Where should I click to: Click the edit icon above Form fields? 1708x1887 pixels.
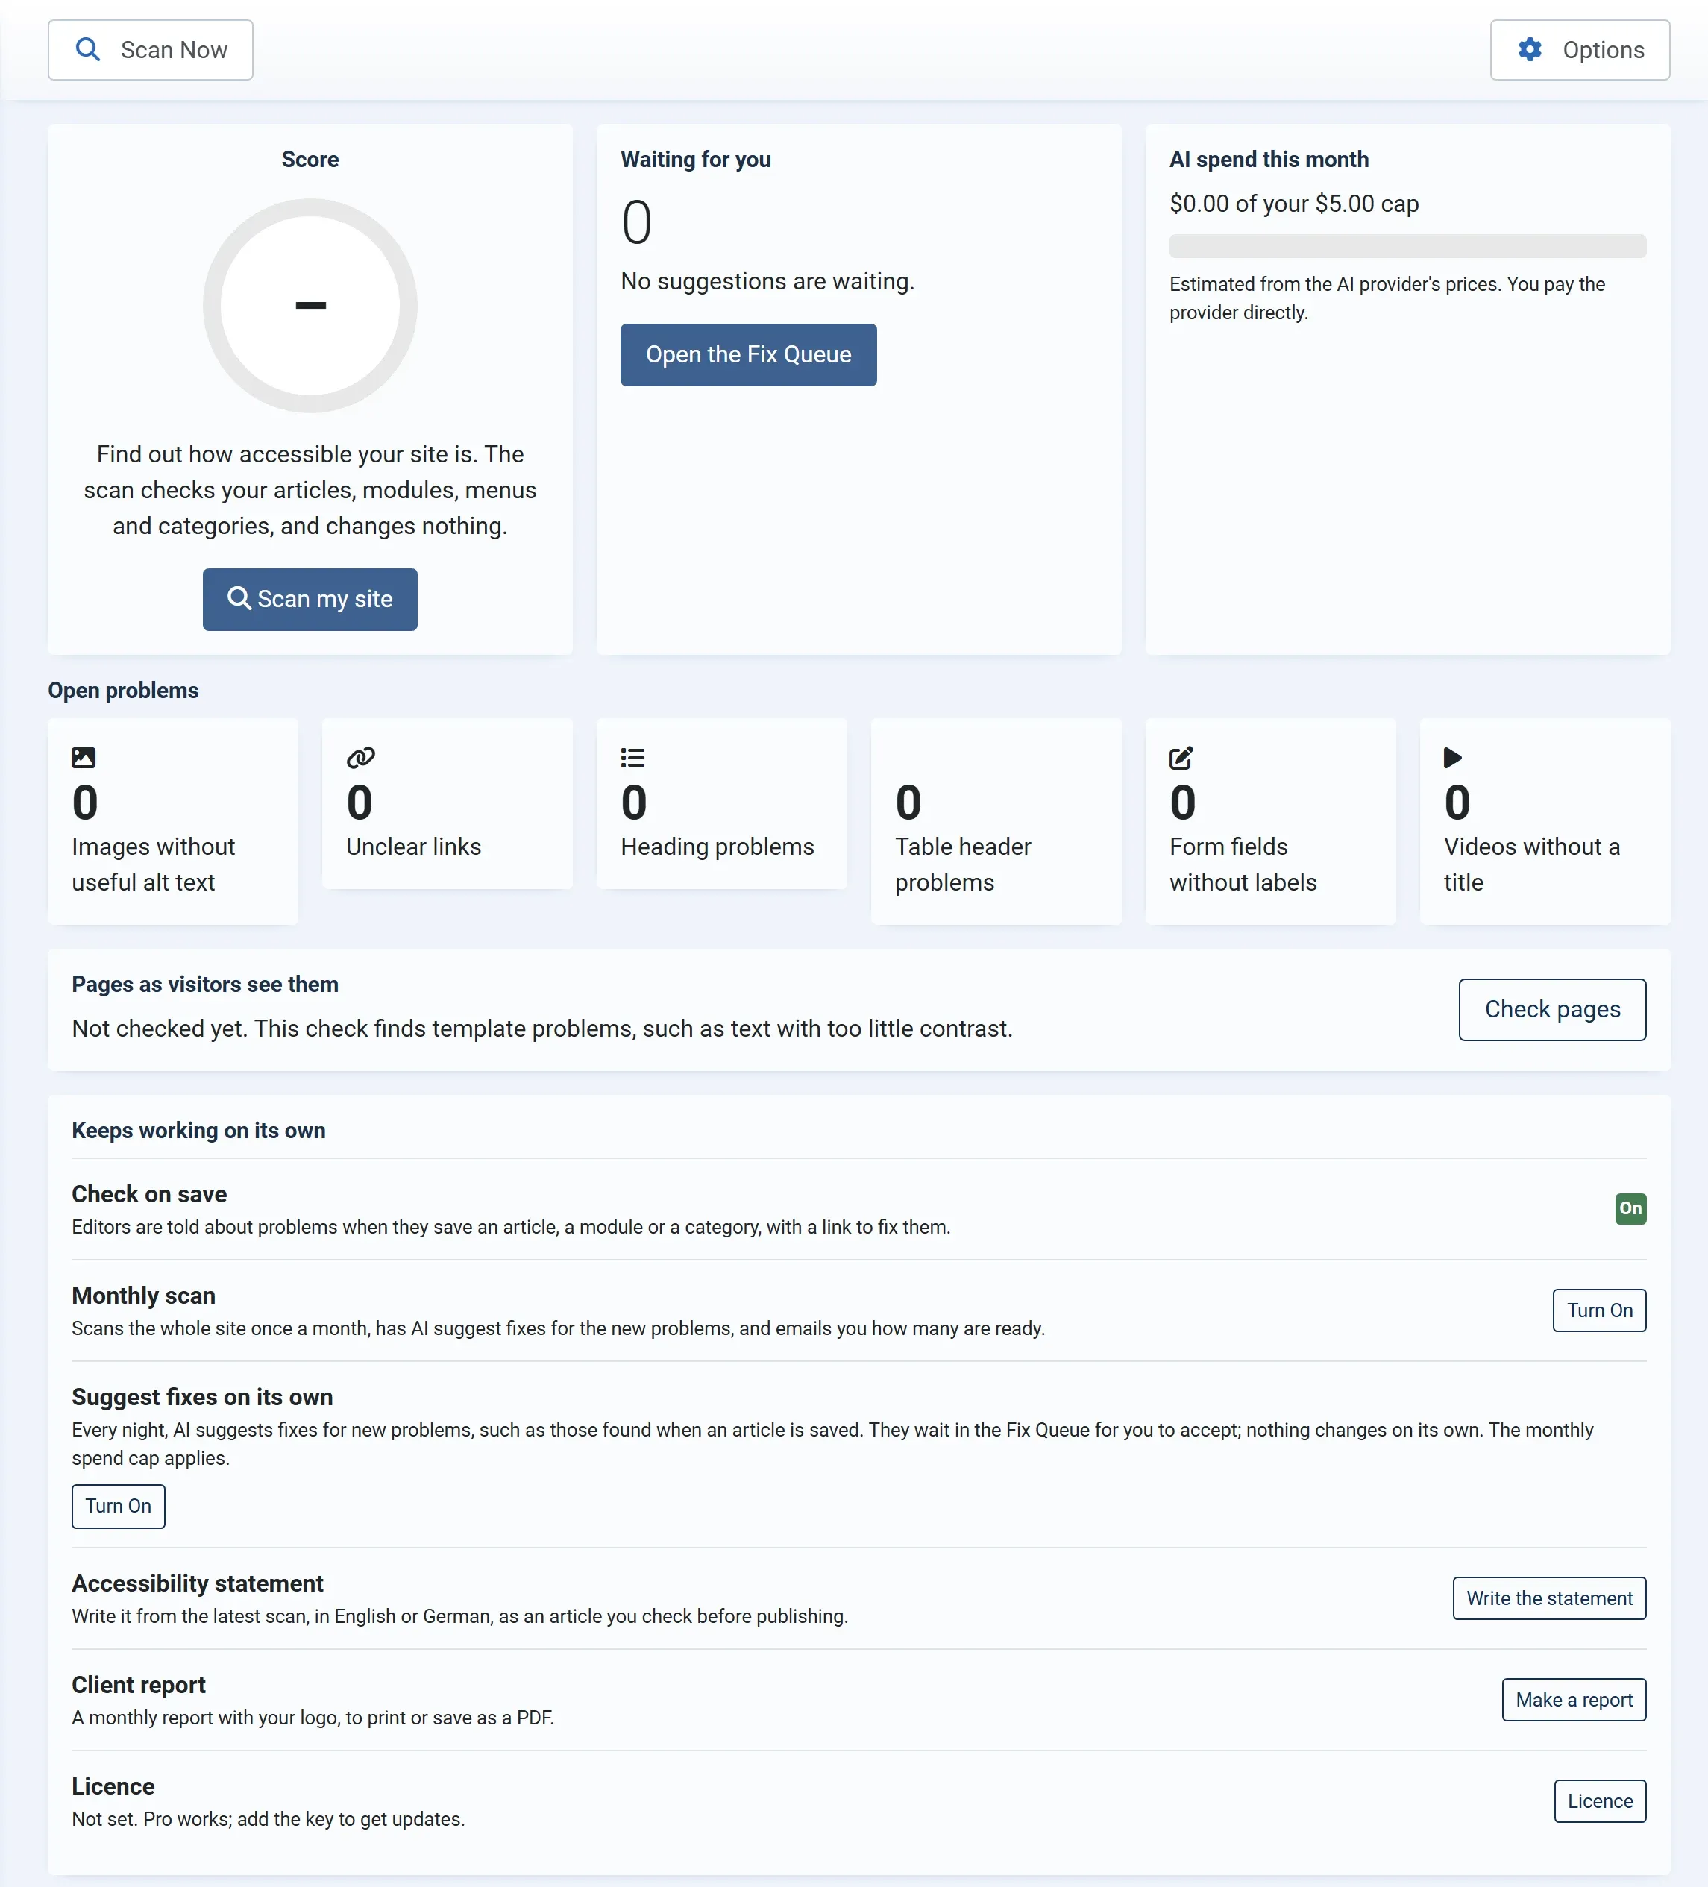click(1181, 757)
